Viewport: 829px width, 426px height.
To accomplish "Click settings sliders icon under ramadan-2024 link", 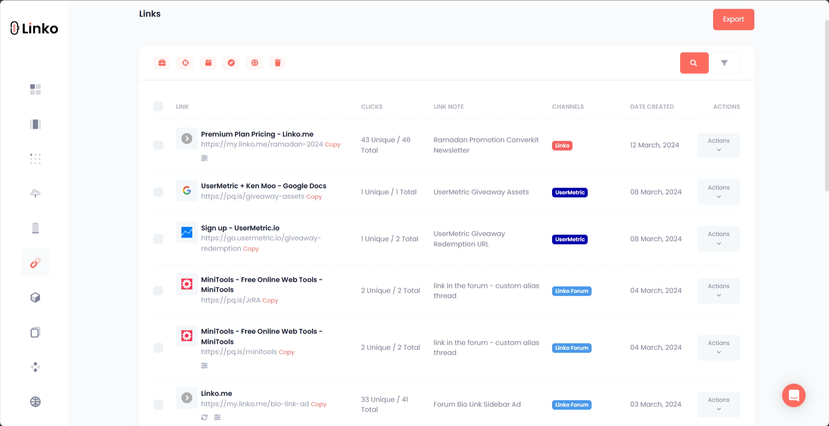I will pyautogui.click(x=204, y=158).
